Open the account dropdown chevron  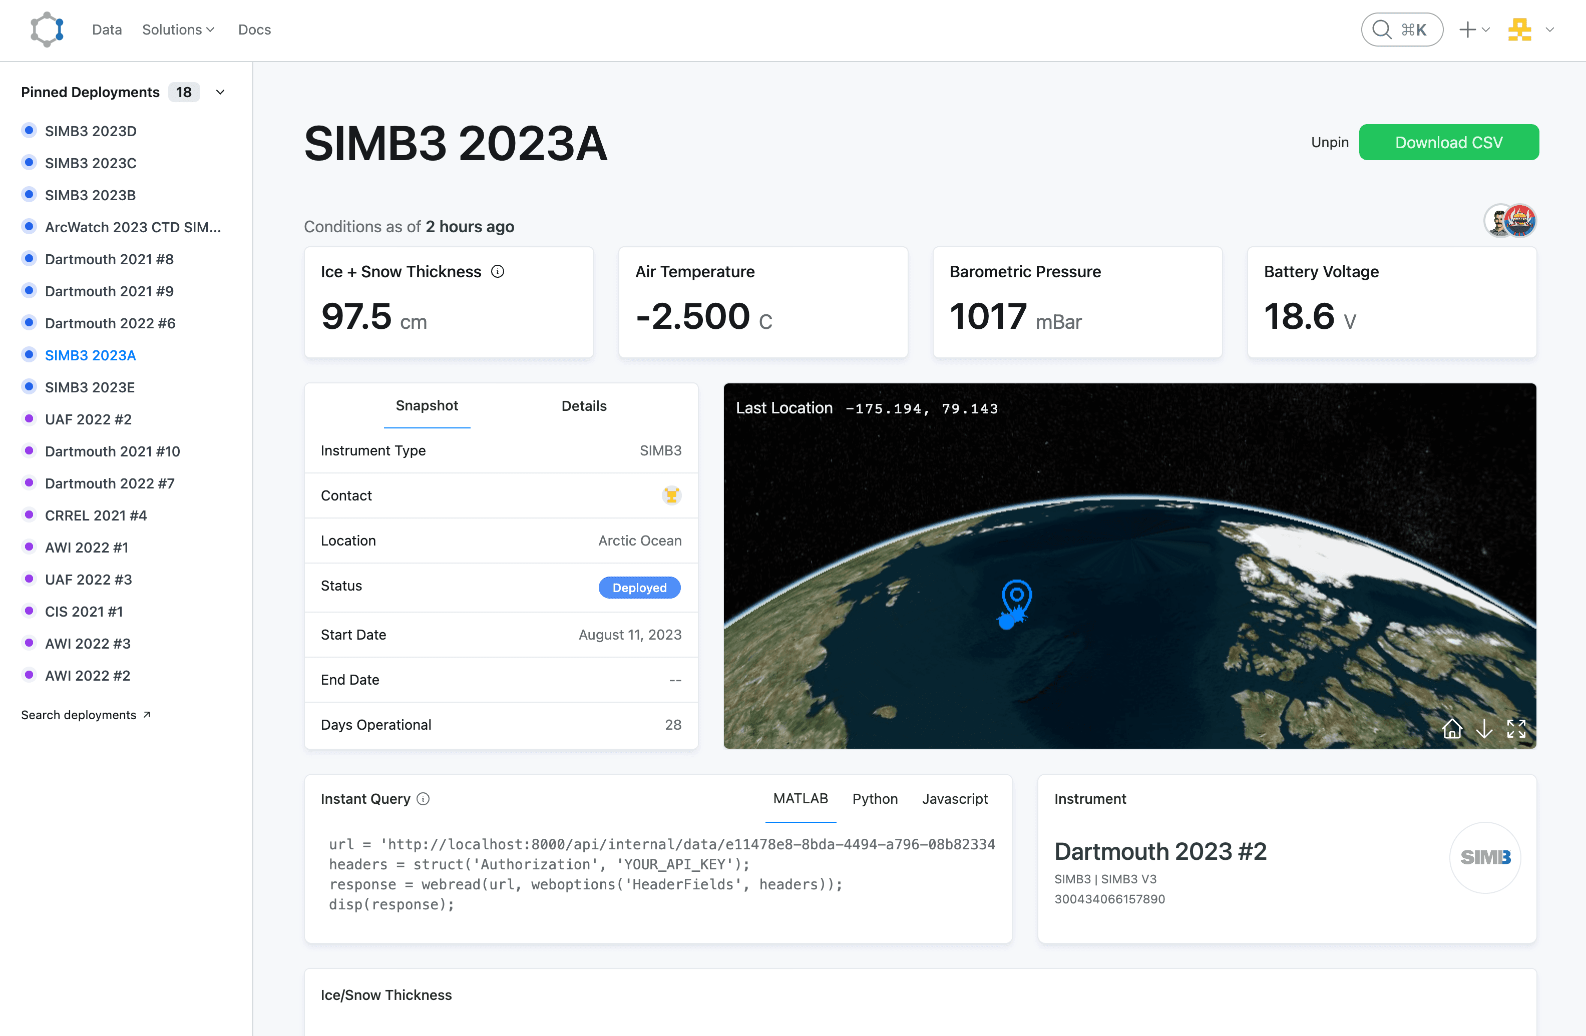(x=1550, y=30)
